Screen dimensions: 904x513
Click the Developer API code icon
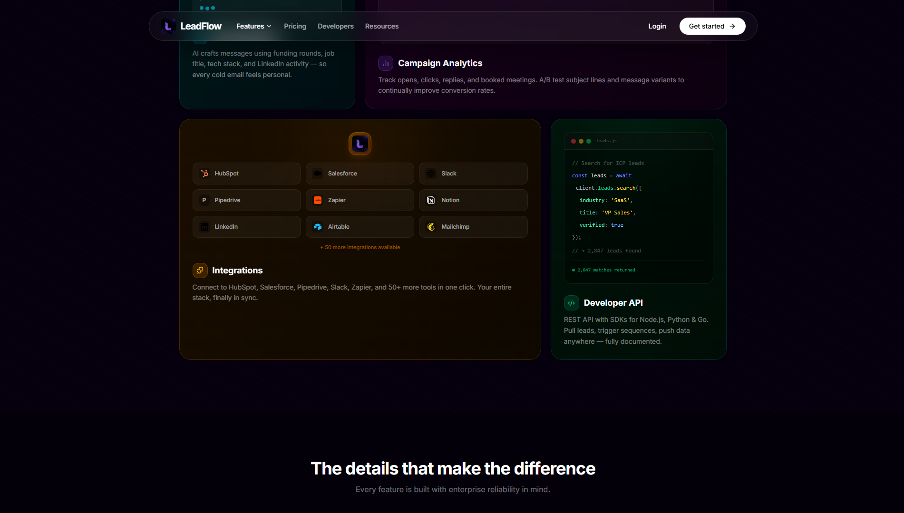click(572, 303)
